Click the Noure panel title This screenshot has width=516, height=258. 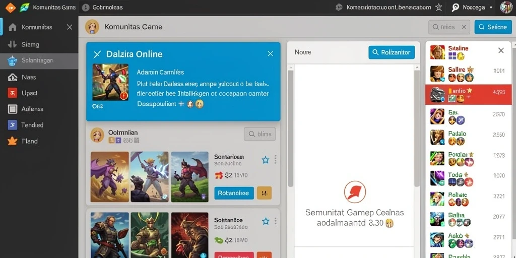303,52
